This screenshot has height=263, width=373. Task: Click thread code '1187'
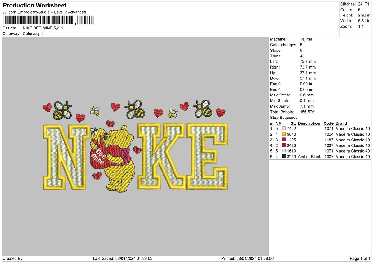(x=328, y=140)
